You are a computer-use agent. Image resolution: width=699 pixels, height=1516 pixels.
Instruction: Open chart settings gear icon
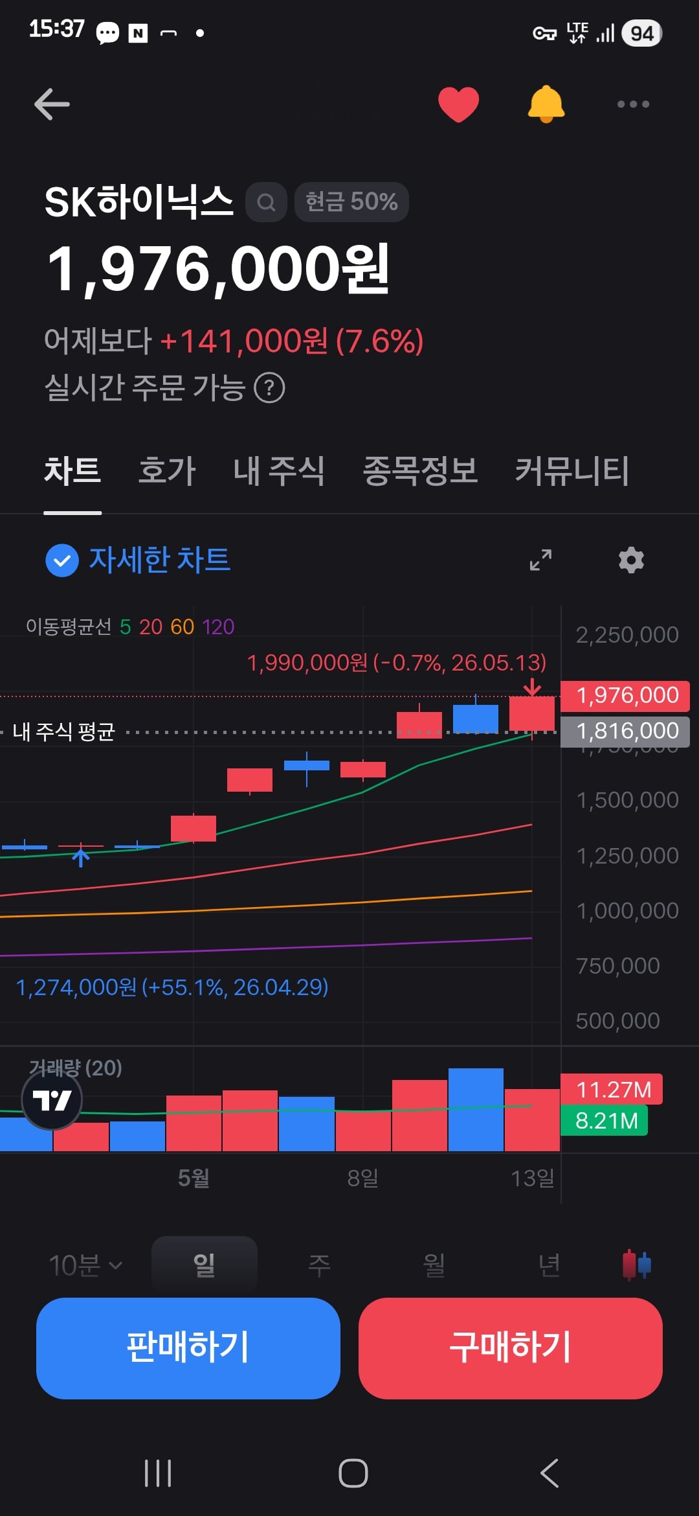point(631,560)
